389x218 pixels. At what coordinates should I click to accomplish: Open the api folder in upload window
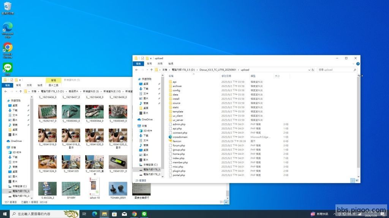[174, 82]
